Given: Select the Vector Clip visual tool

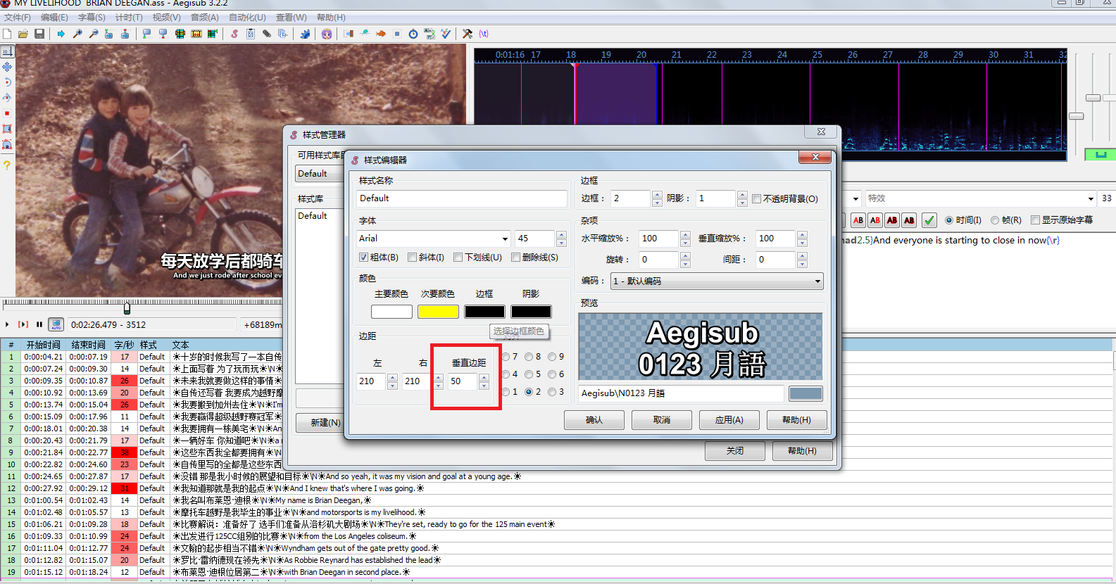Looking at the screenshot, I should click(7, 144).
